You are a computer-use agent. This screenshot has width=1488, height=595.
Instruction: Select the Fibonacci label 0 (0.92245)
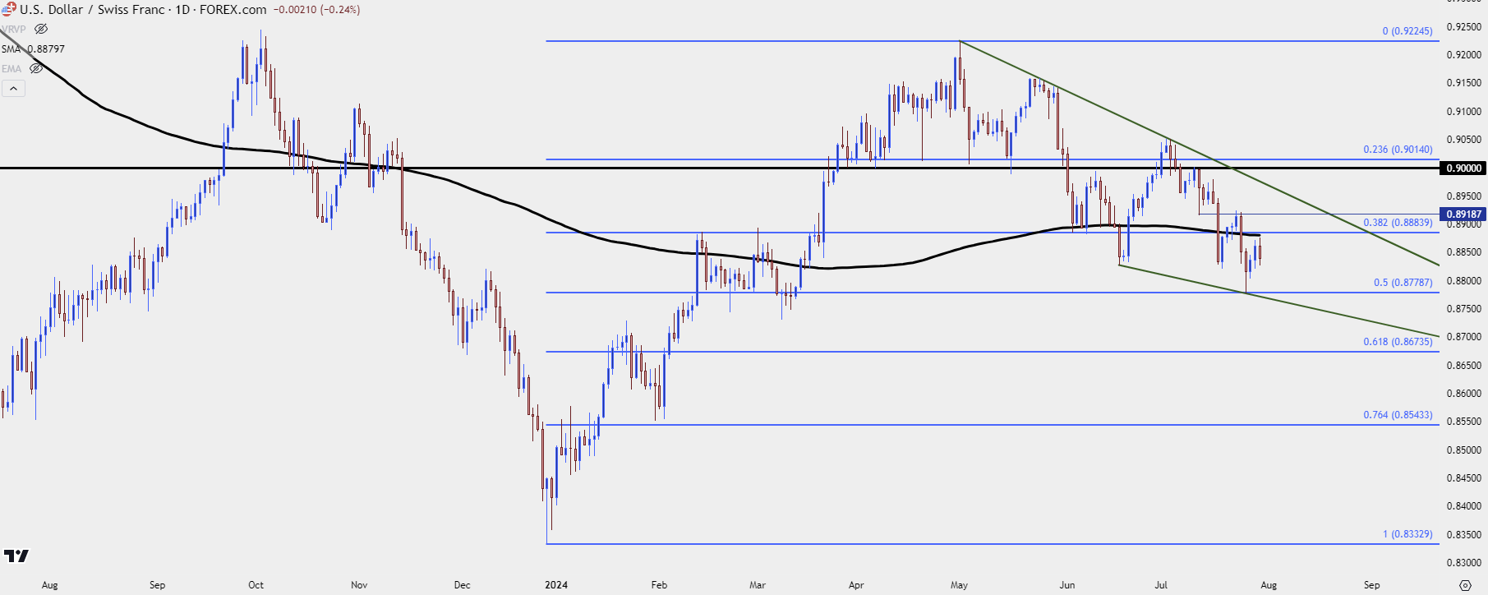pyautogui.click(x=1407, y=31)
